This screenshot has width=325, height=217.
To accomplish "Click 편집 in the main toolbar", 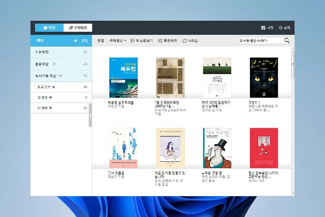I will (x=101, y=41).
